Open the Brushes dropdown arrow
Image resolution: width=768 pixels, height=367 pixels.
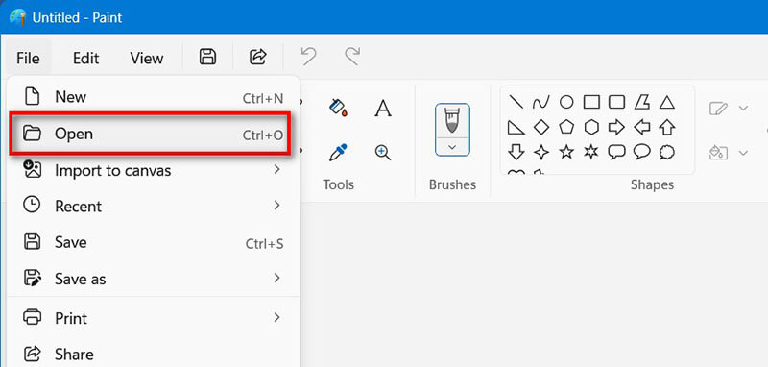[452, 146]
